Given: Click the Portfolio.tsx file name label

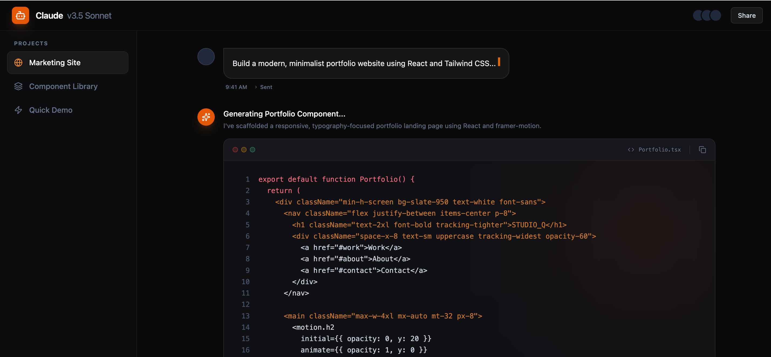Looking at the screenshot, I should [x=659, y=150].
